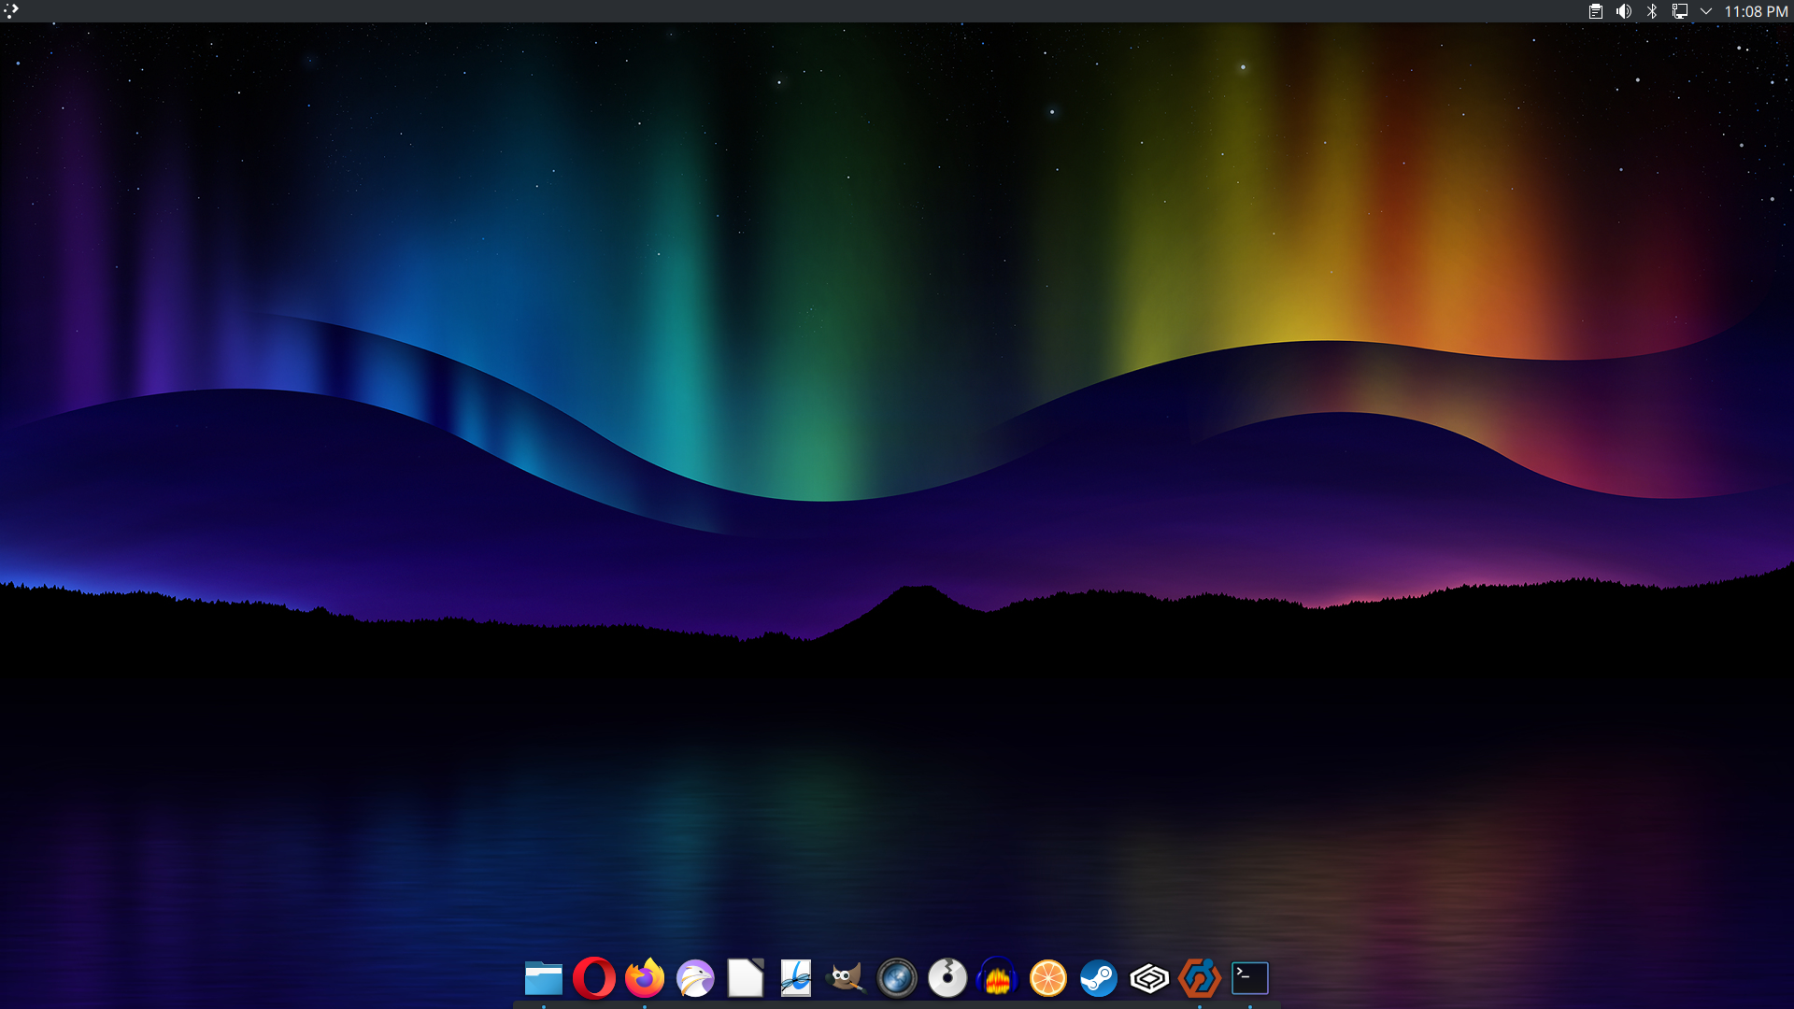1794x1009 pixels.
Task: Open the document viewer with glasses icon
Action: click(x=796, y=978)
